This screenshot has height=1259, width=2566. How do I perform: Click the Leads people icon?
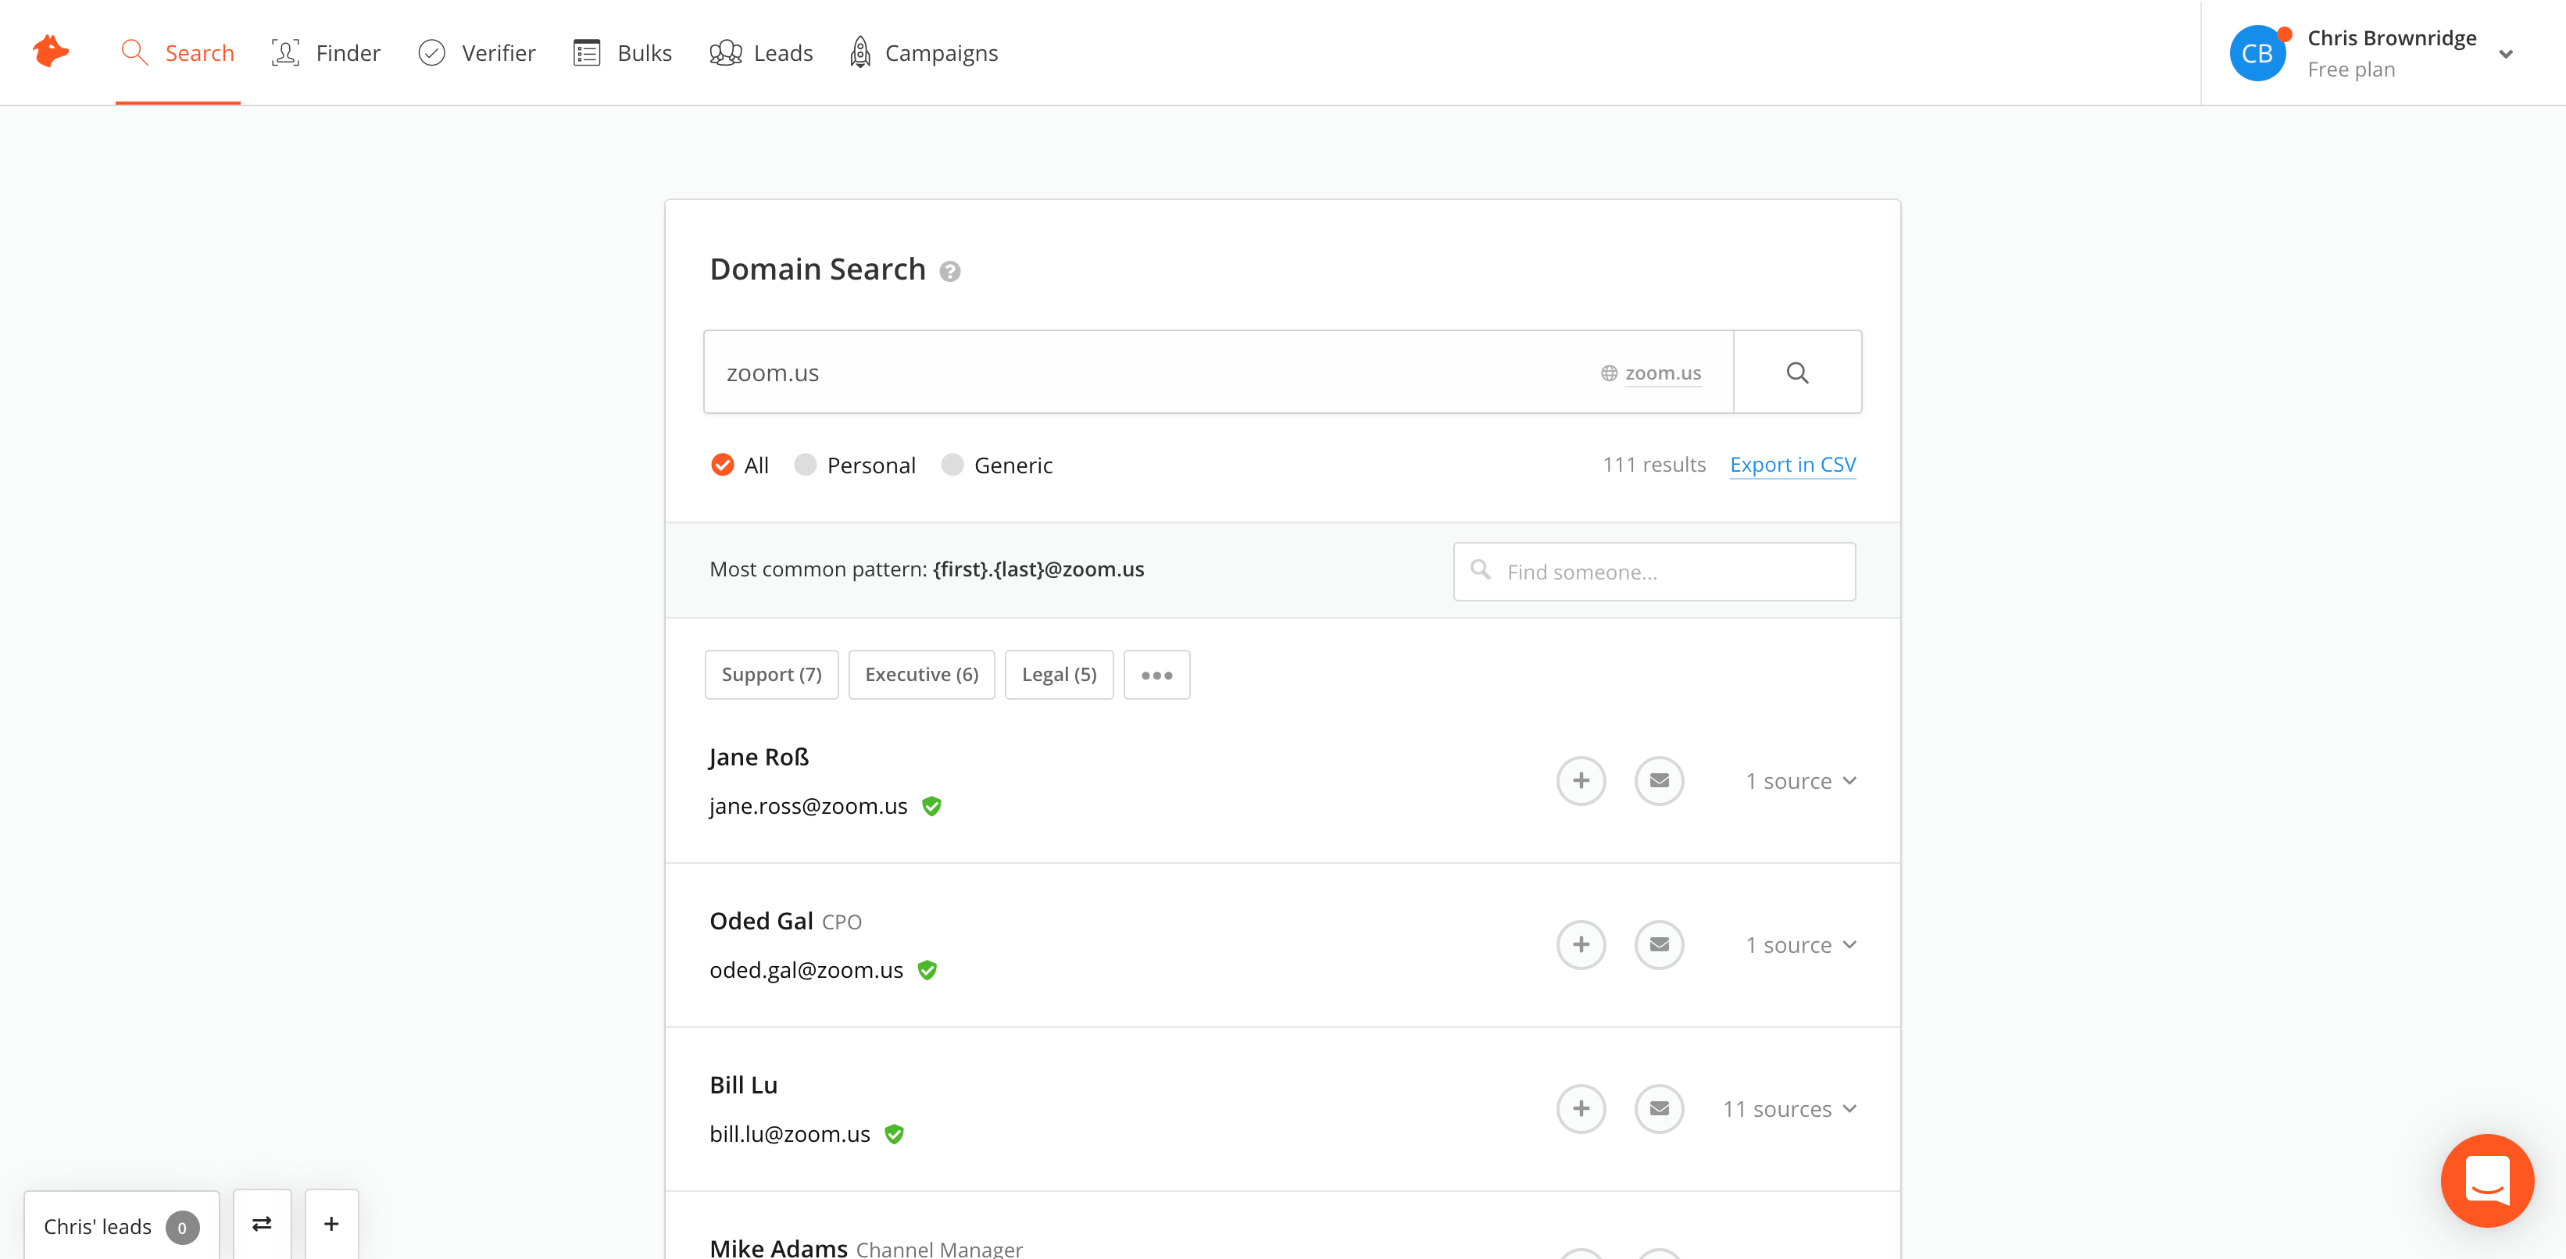725,53
